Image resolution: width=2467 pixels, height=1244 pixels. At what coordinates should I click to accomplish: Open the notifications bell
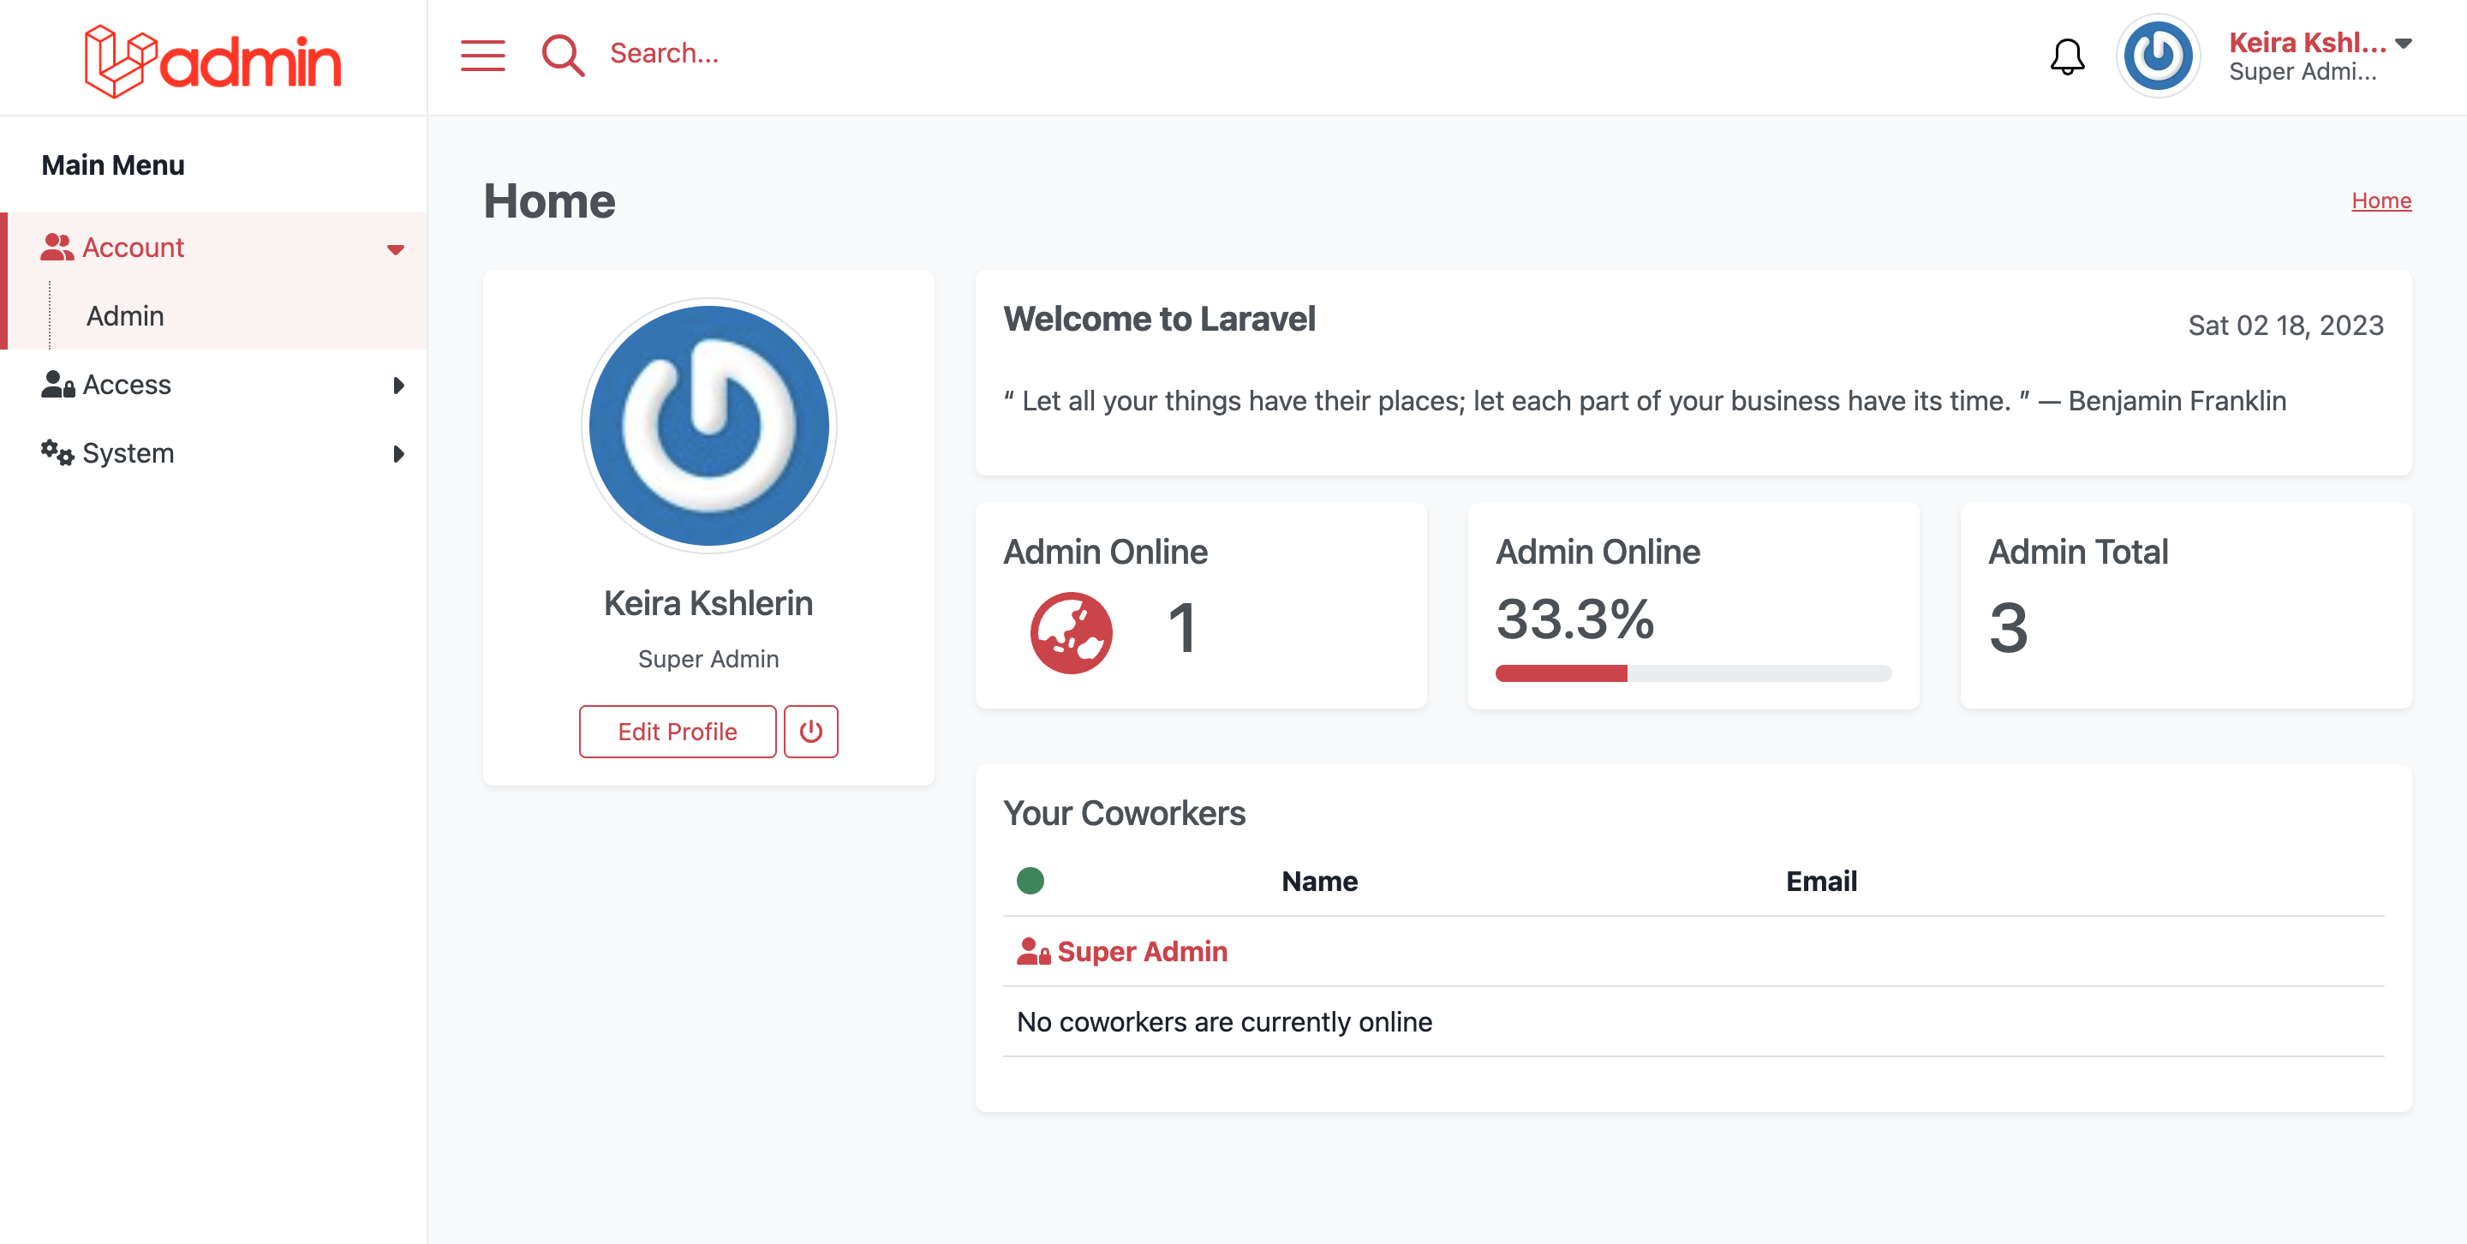(x=2067, y=57)
